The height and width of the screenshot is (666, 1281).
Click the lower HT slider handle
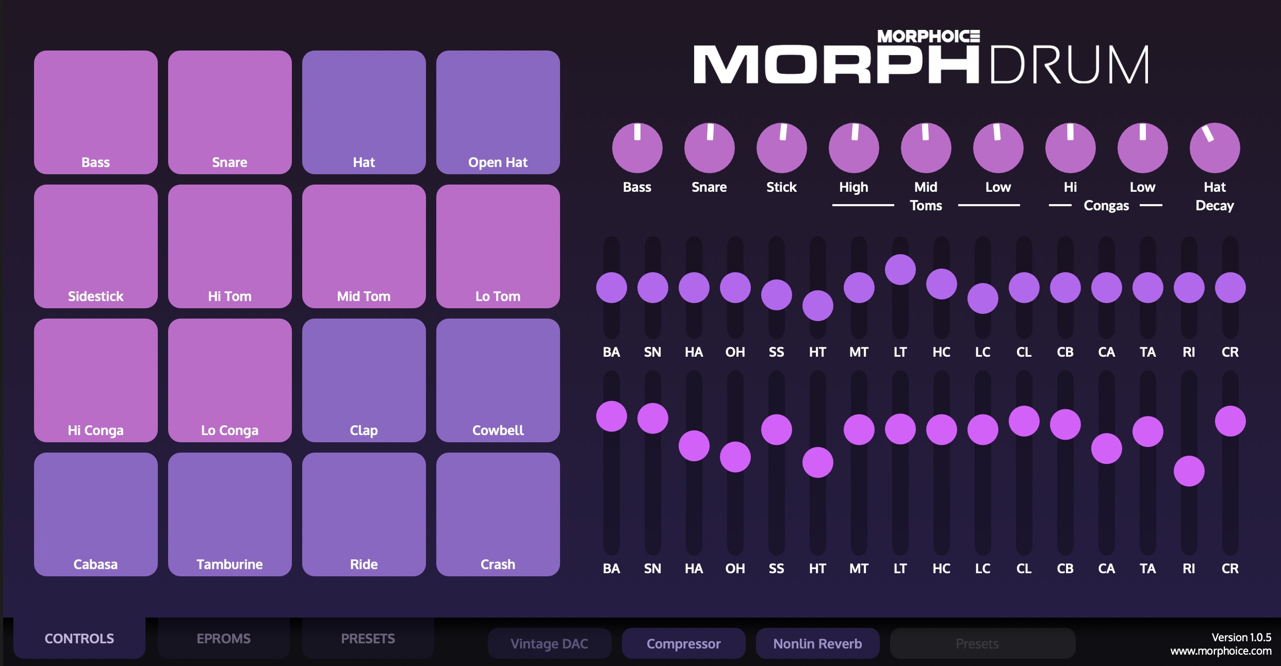pos(817,462)
